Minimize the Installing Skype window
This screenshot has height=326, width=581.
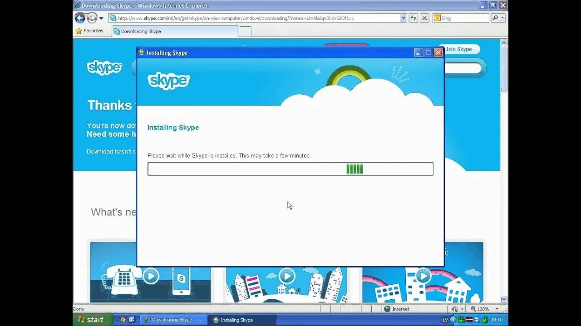click(419, 53)
